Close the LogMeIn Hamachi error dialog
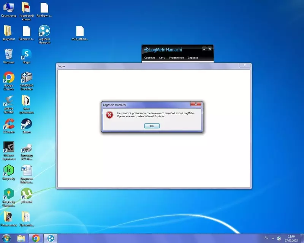Screen dimensions: 304x243 tap(196, 104)
